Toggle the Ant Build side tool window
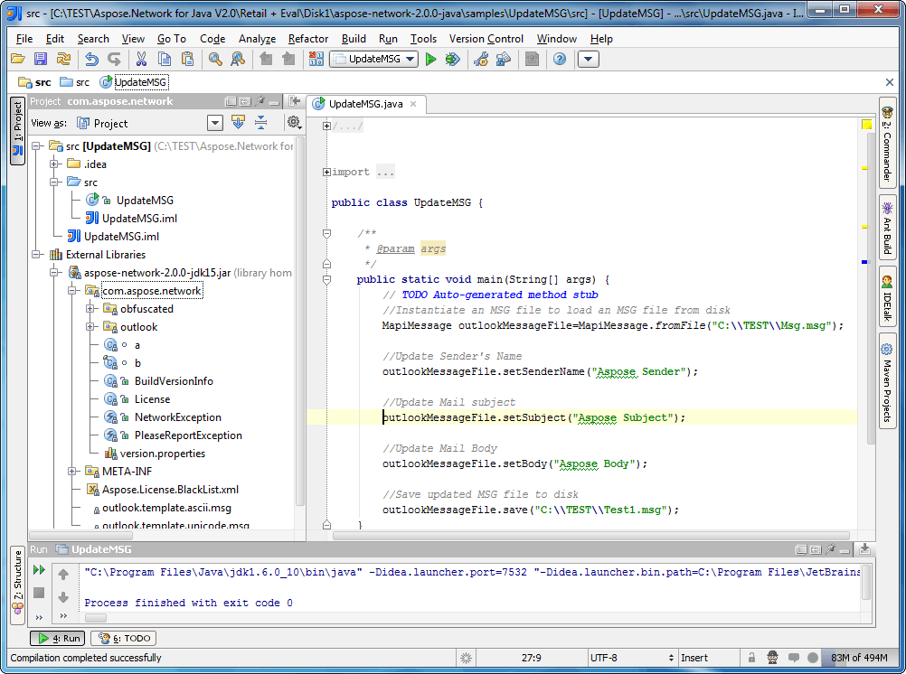906x674 pixels. [x=887, y=228]
